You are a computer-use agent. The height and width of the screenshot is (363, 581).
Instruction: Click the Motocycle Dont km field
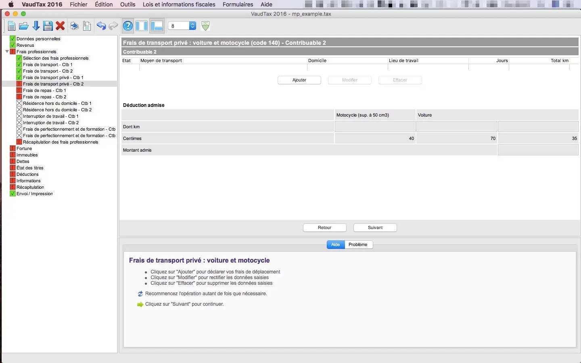375,127
